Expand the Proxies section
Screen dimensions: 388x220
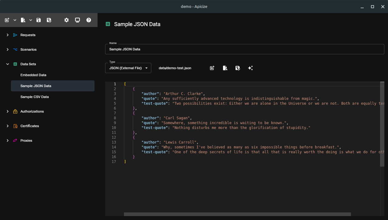[7, 140]
